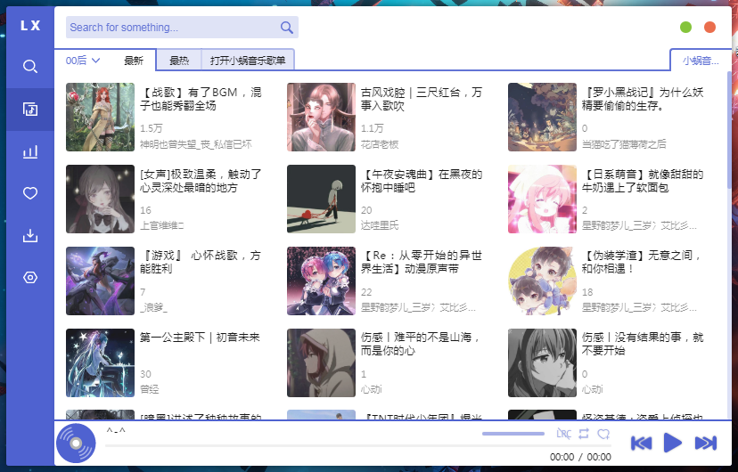Open 【Re：从零开始的异世界生活】 playlist cover
Viewport: 738px width, 472px height.
pos(321,281)
